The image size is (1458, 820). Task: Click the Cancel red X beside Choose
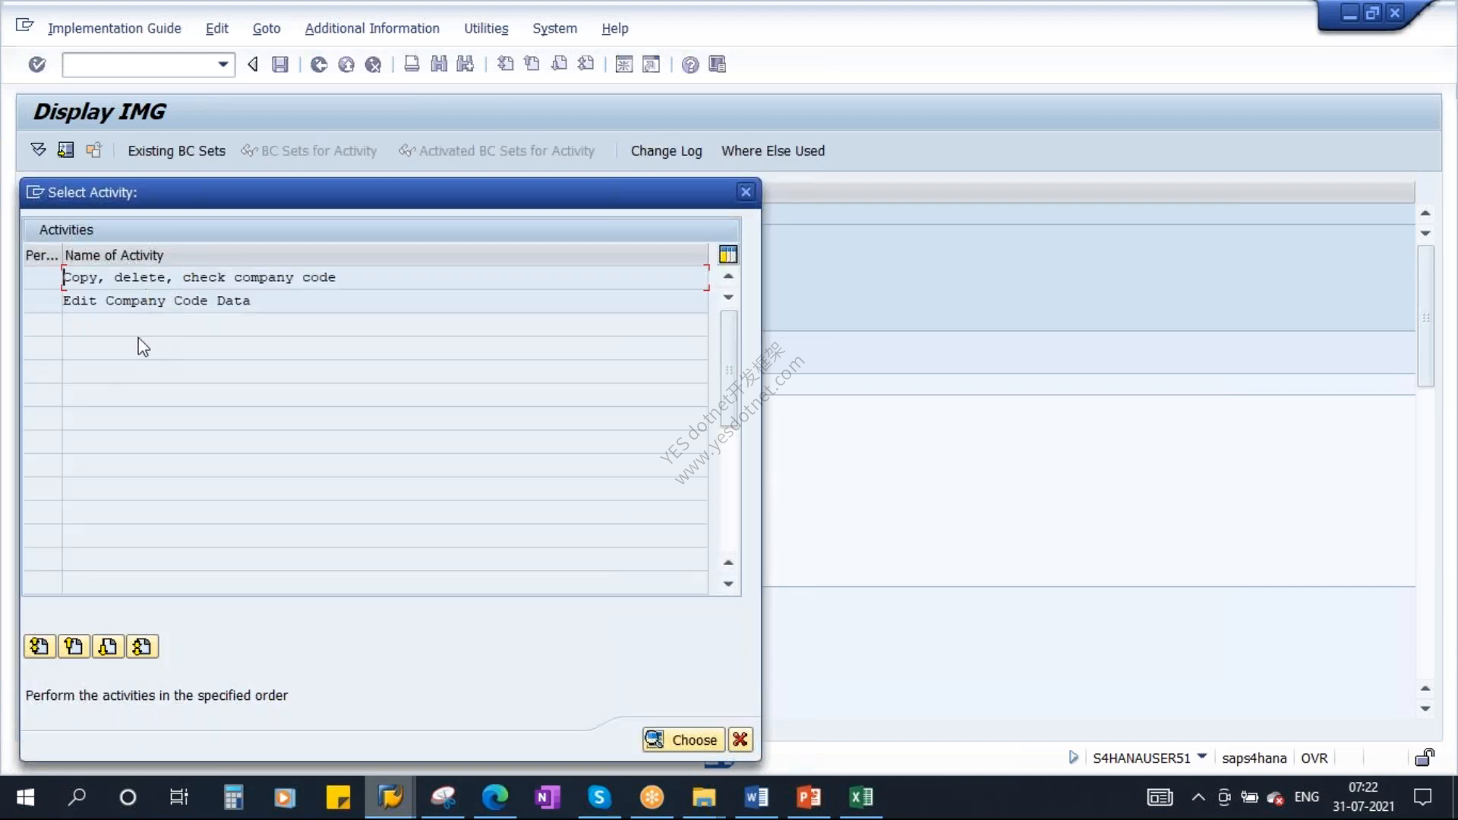tap(740, 740)
